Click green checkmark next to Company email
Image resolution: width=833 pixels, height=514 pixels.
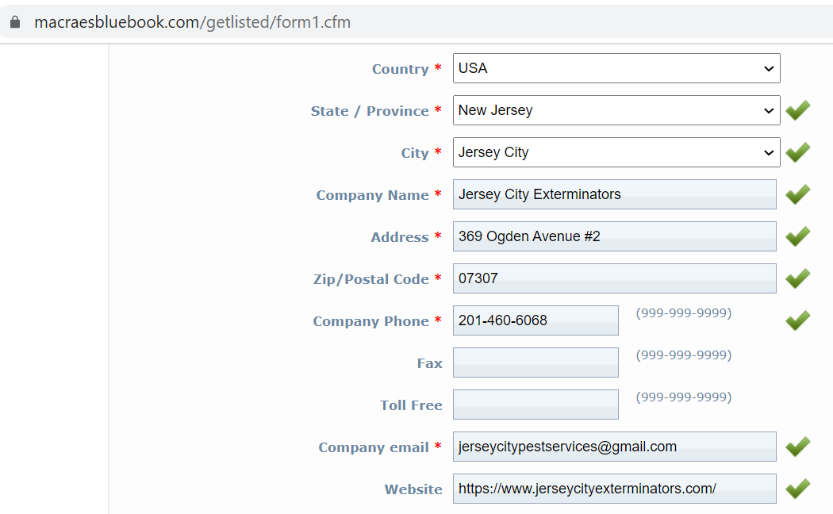(798, 447)
